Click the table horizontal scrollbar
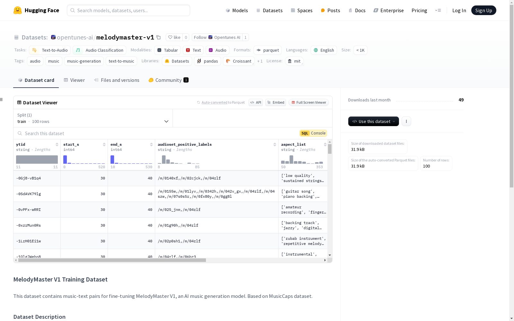Image resolution: width=514 pixels, height=321 pixels. [x=112, y=260]
